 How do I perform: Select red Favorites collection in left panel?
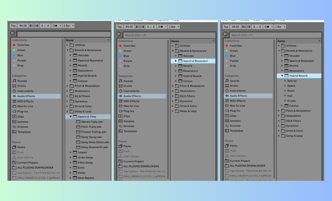(x=21, y=45)
